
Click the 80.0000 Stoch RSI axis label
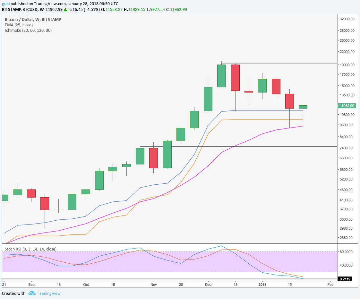coord(346,252)
